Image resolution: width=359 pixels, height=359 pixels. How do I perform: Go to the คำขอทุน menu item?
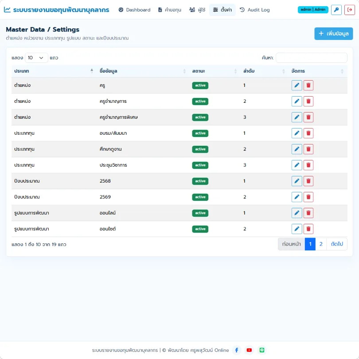point(170,10)
